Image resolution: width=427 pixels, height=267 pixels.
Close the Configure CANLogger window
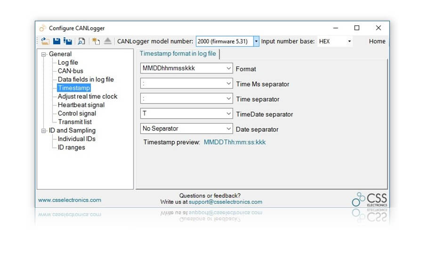point(378,28)
